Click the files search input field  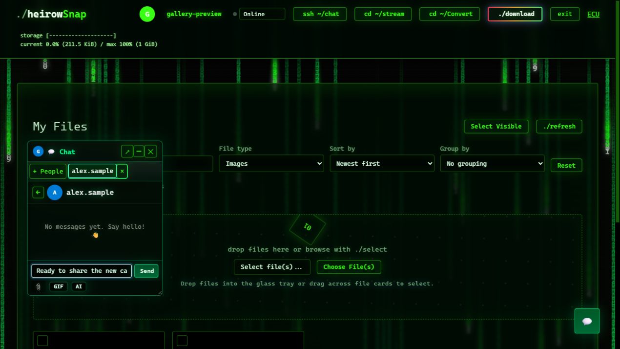(x=188, y=164)
